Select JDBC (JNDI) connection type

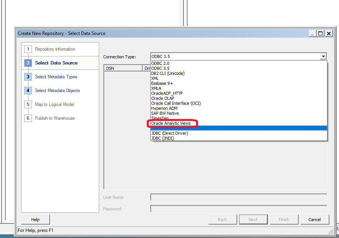tap(239, 138)
